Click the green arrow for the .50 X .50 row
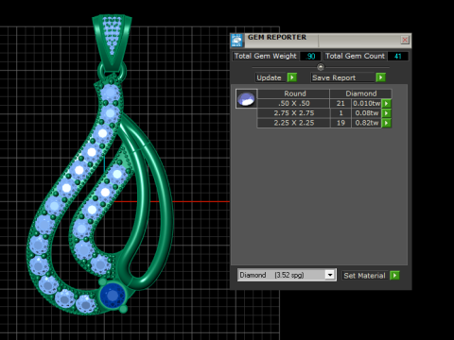The image size is (454, 340). (x=387, y=103)
